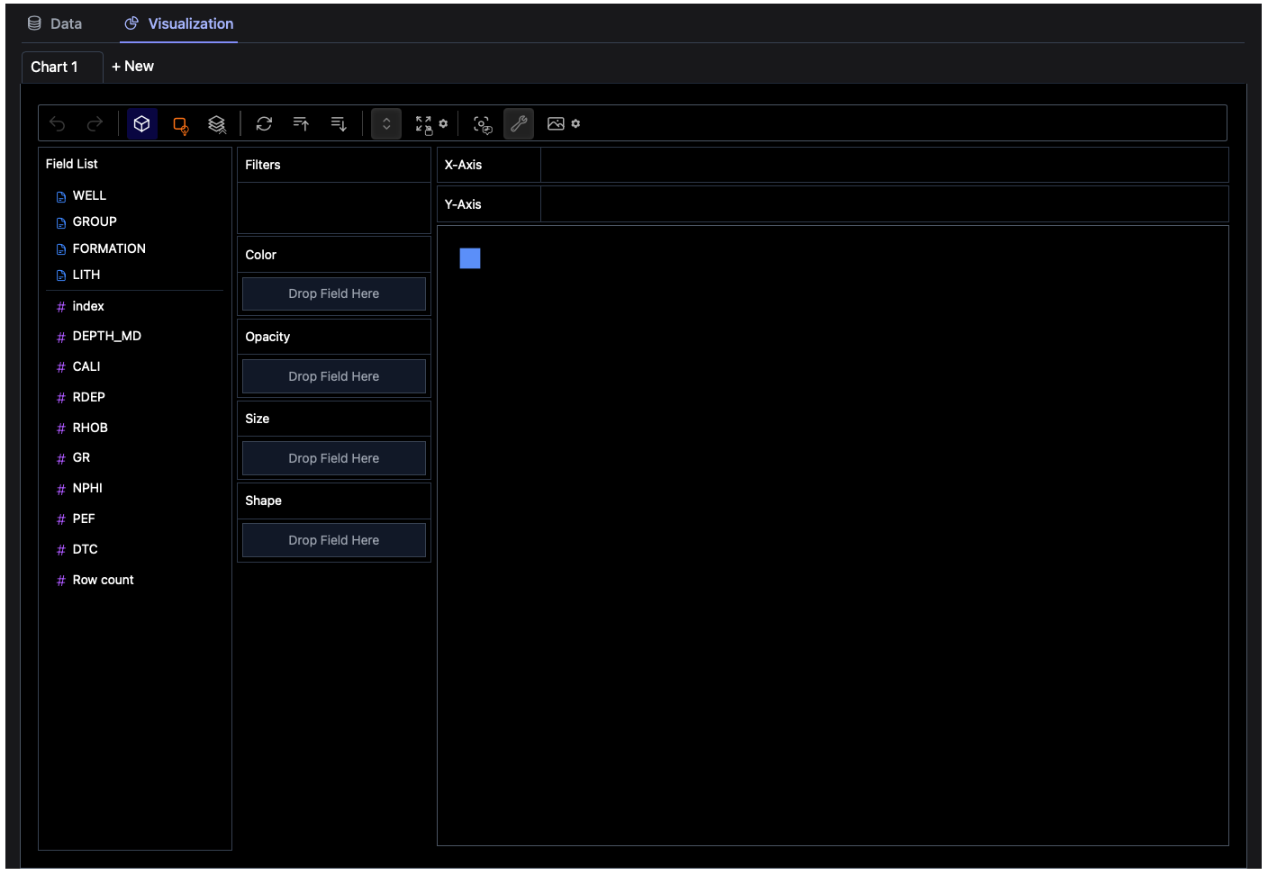The width and height of the screenshot is (1268, 875).
Task: Sort in ascending order icon
Action: click(302, 124)
